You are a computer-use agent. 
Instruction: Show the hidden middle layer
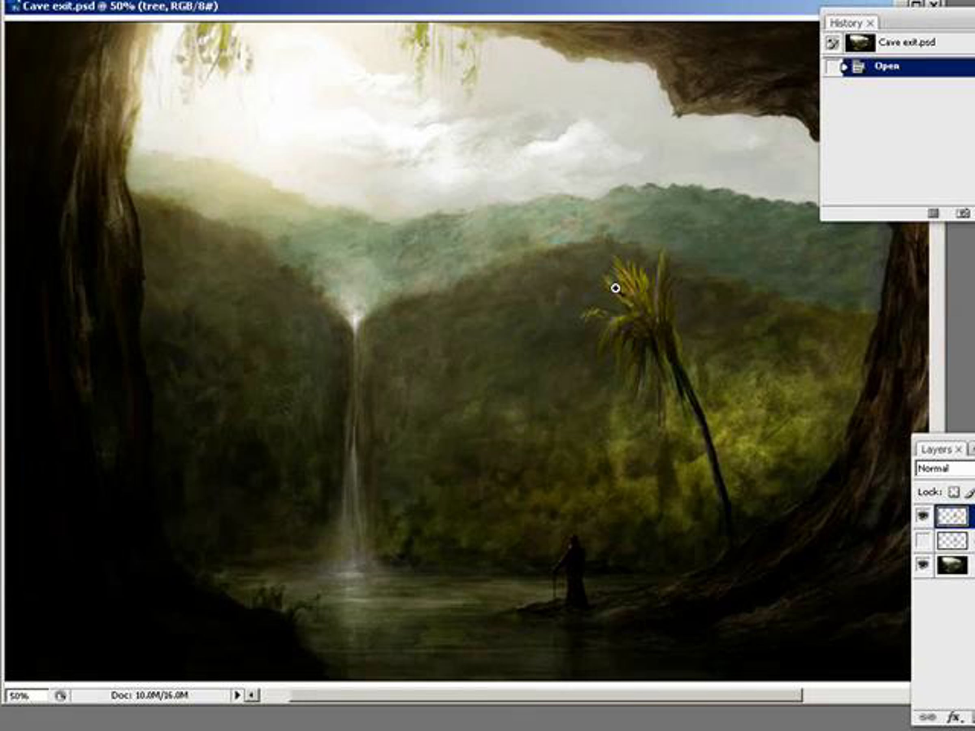[x=923, y=541]
